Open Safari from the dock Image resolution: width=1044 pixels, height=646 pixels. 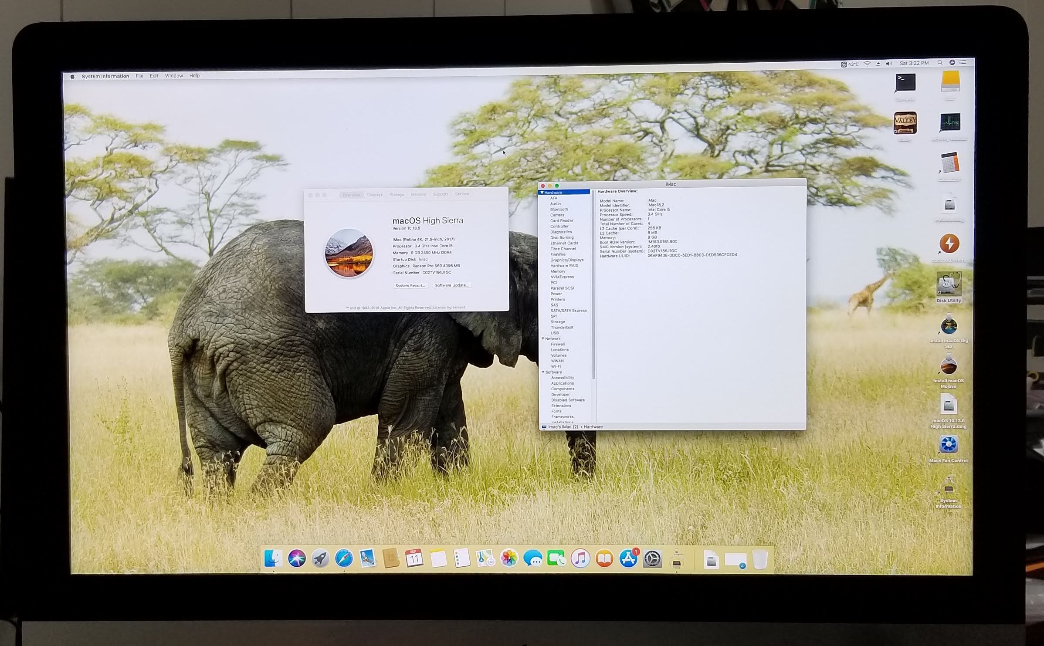pos(344,558)
